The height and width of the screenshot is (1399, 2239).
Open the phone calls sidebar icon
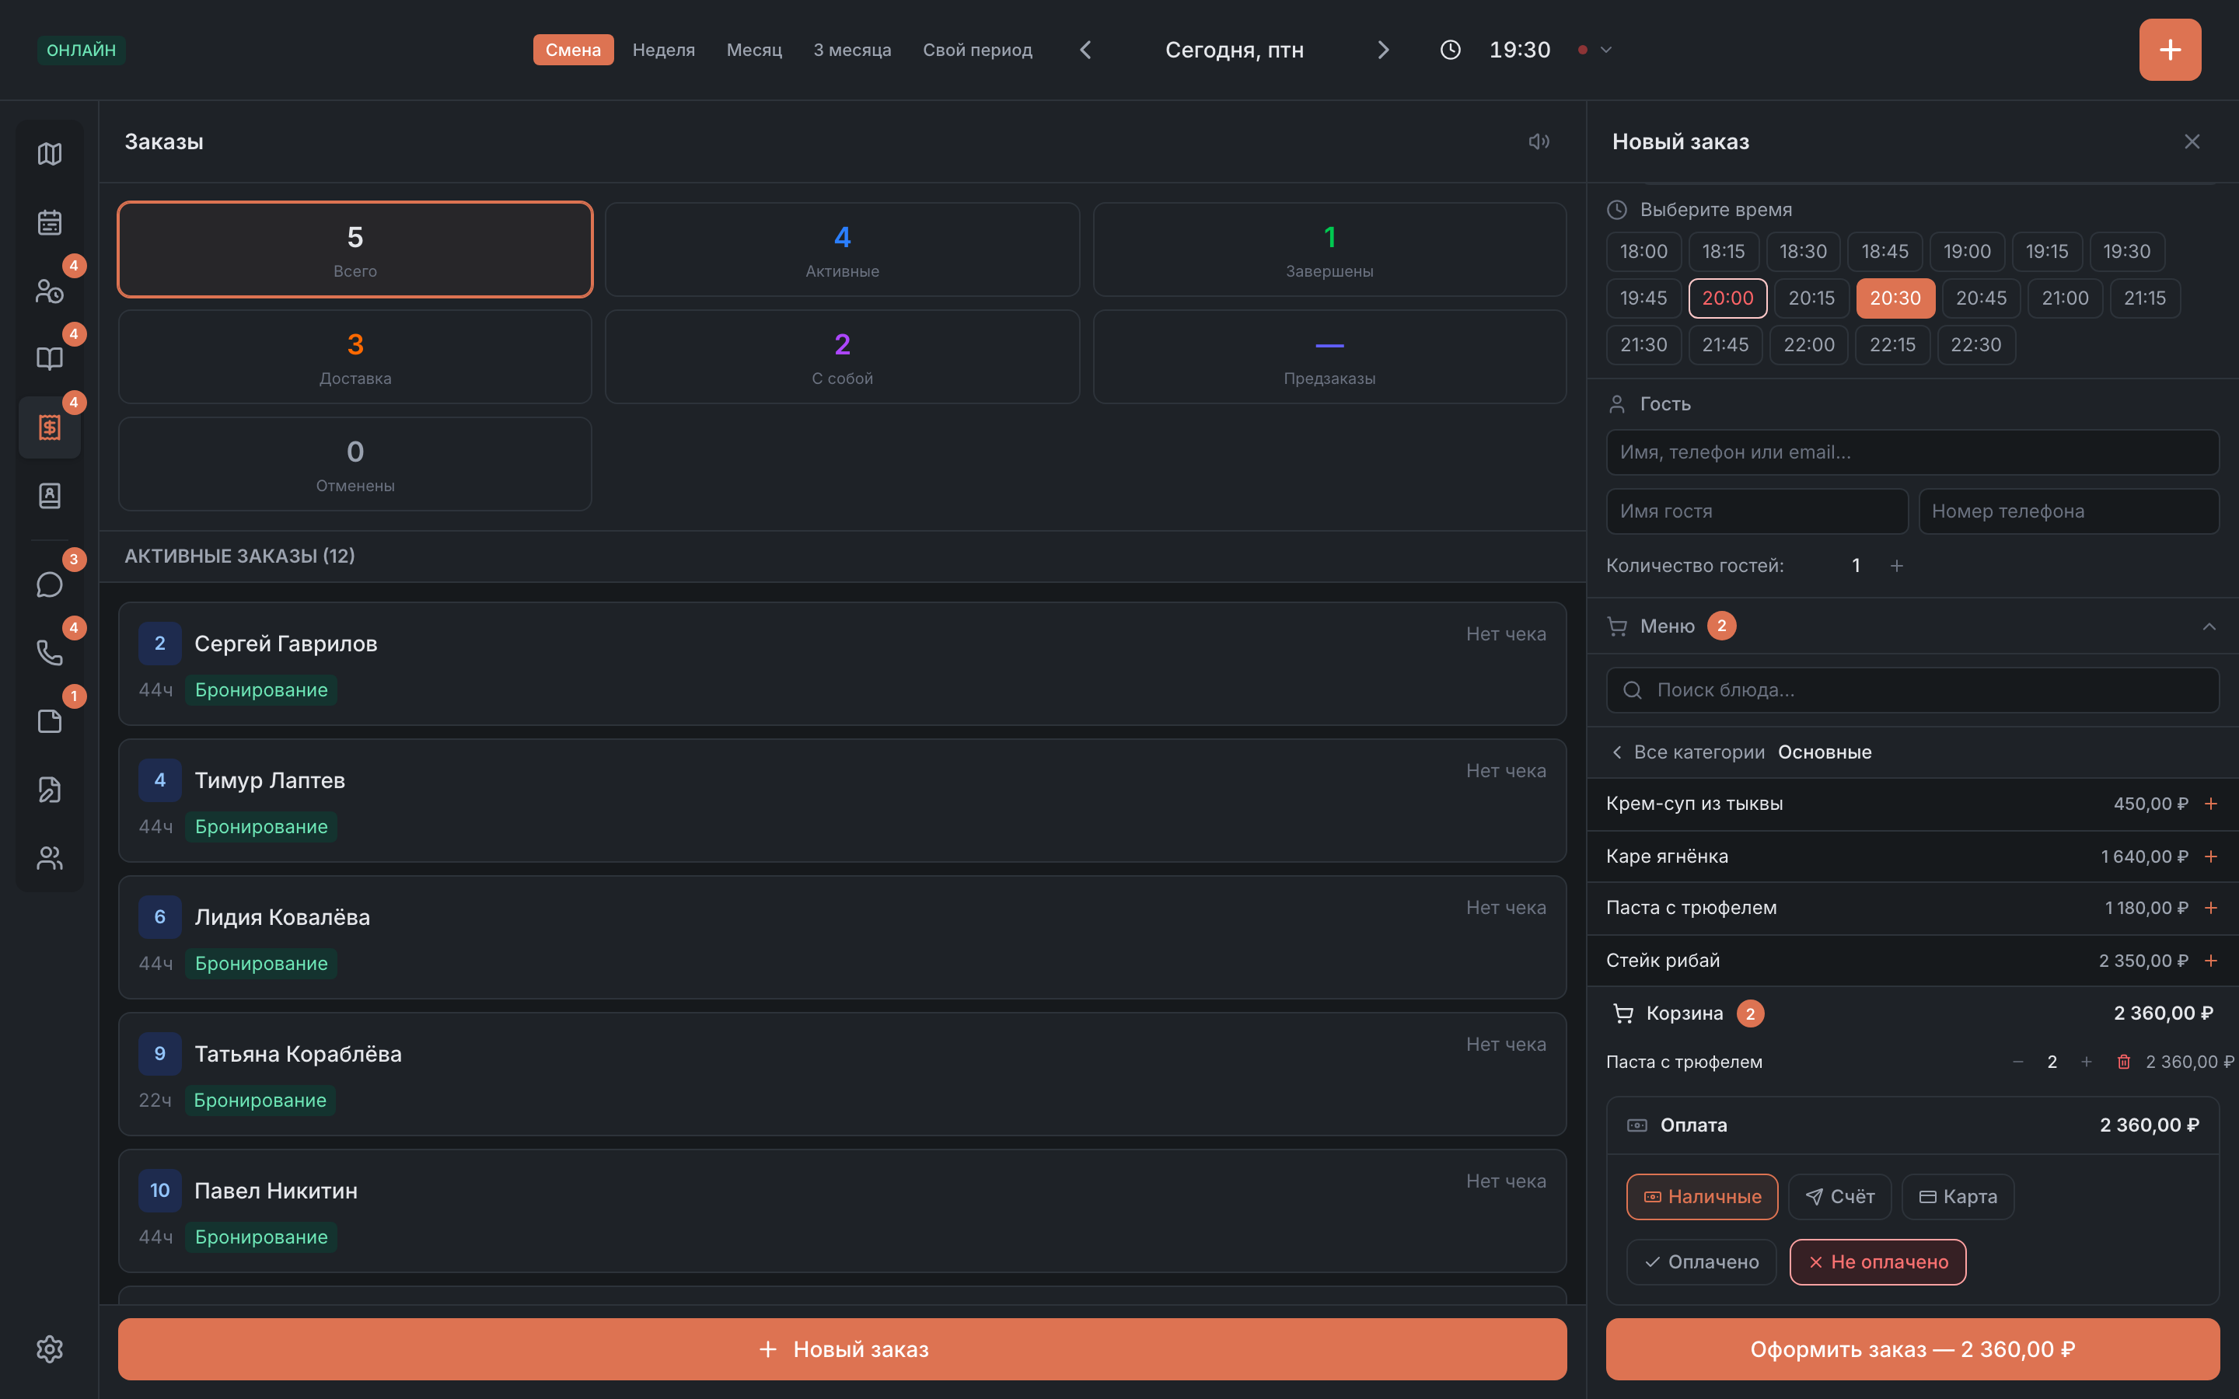coord(49,653)
